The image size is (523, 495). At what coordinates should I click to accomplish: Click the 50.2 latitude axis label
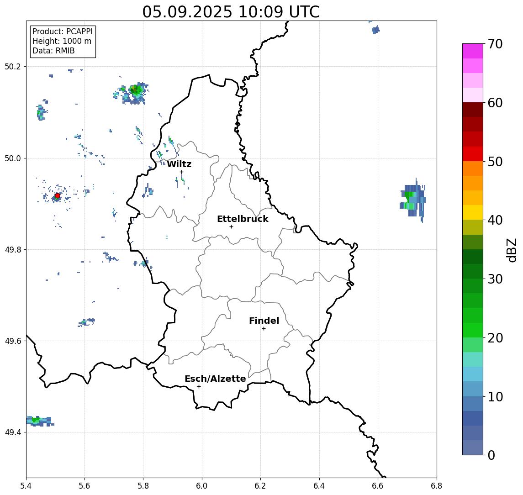13,66
